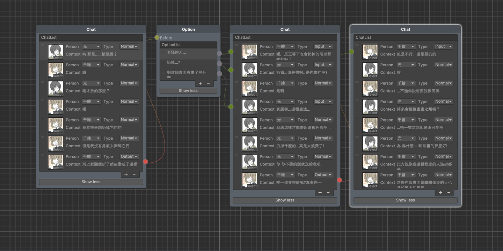
Task: Click the gray port next to 扔掉...? option
Action: coord(219,63)
